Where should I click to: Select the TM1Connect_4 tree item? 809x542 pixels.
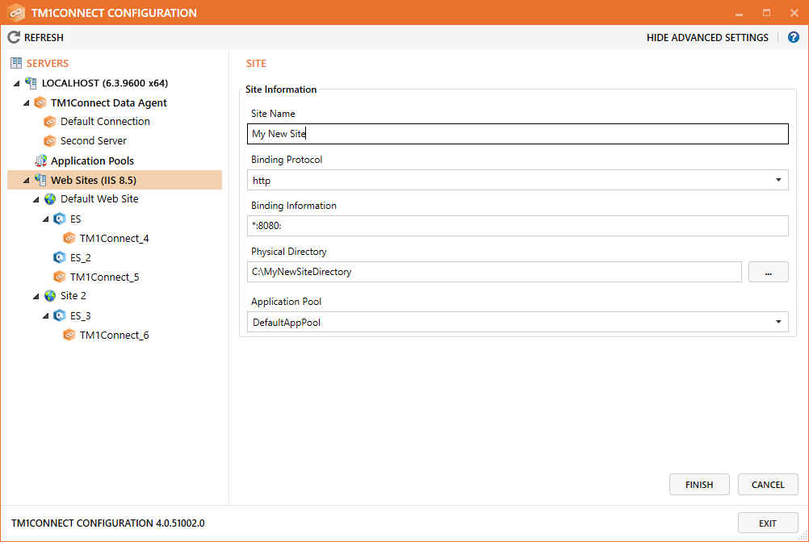pyautogui.click(x=114, y=238)
